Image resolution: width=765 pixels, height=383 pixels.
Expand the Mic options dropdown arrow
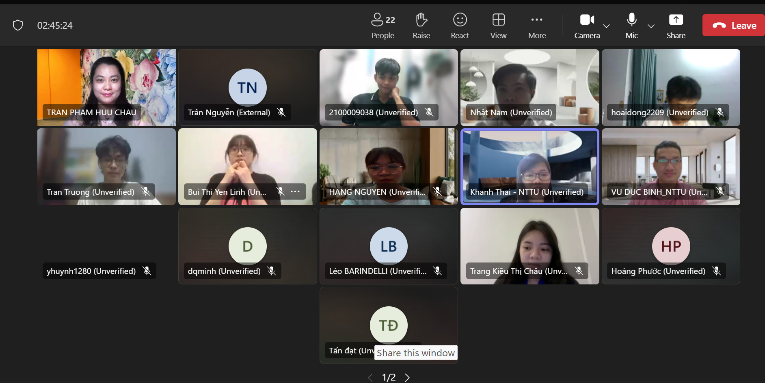point(651,26)
